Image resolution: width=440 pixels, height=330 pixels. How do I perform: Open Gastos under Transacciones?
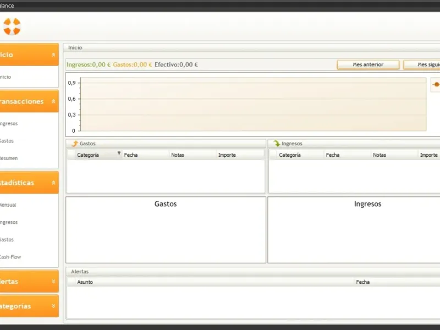[x=7, y=141]
